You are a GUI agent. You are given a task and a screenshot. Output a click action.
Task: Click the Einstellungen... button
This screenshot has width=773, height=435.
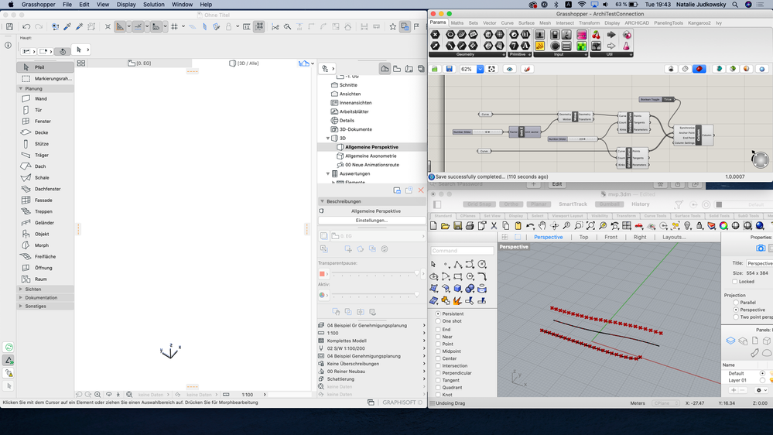[371, 221]
